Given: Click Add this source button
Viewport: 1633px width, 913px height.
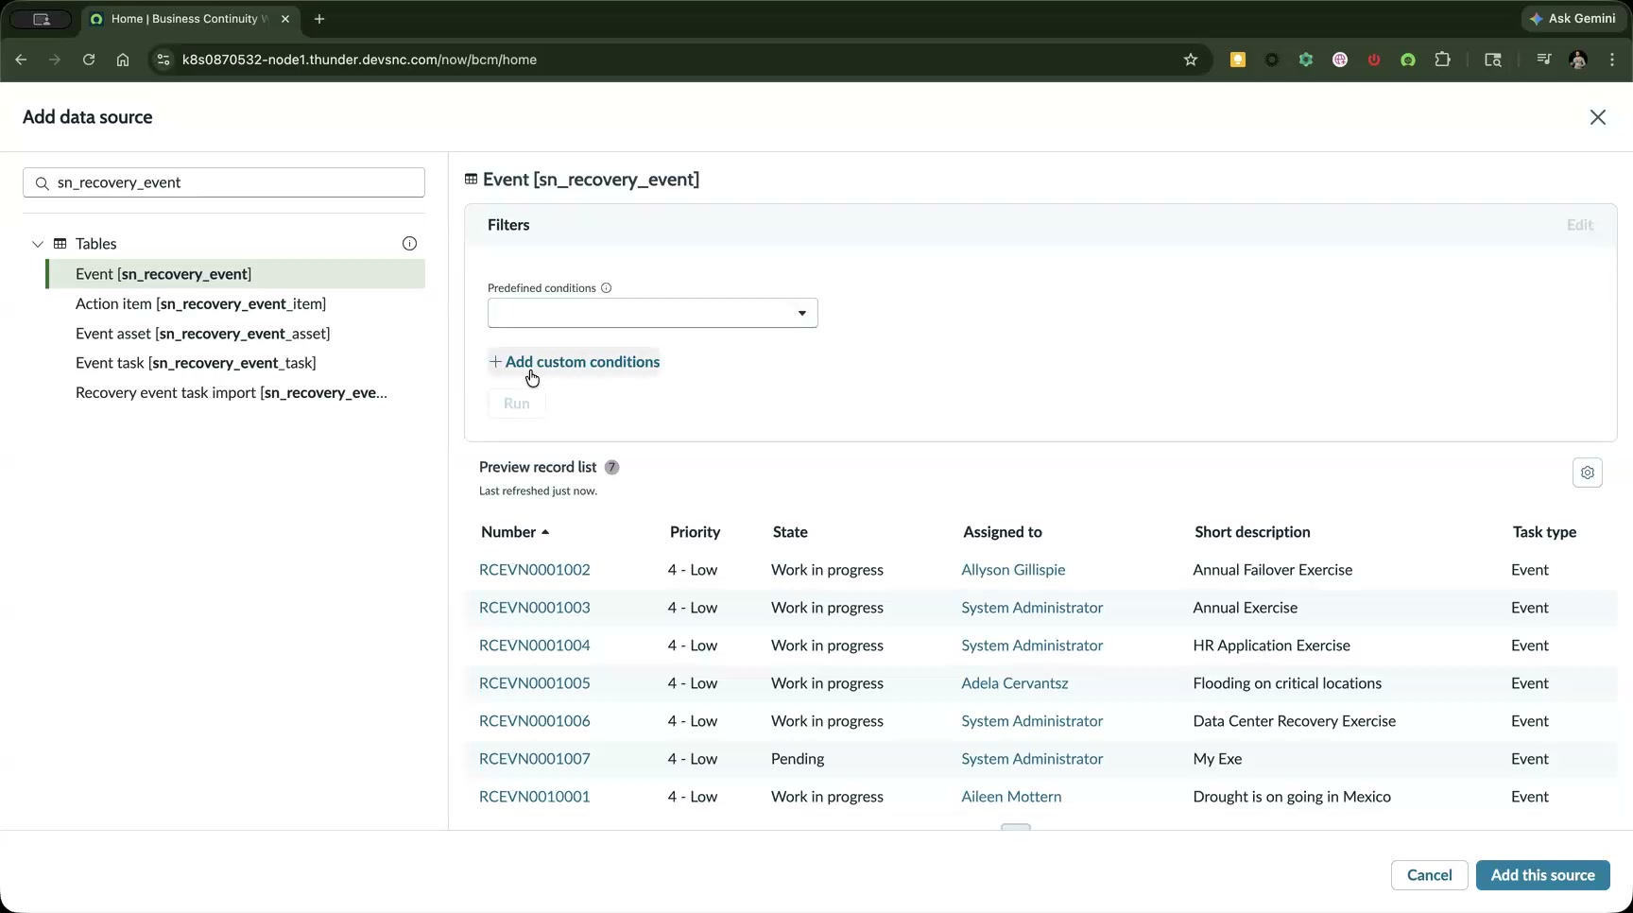Looking at the screenshot, I should pyautogui.click(x=1542, y=875).
